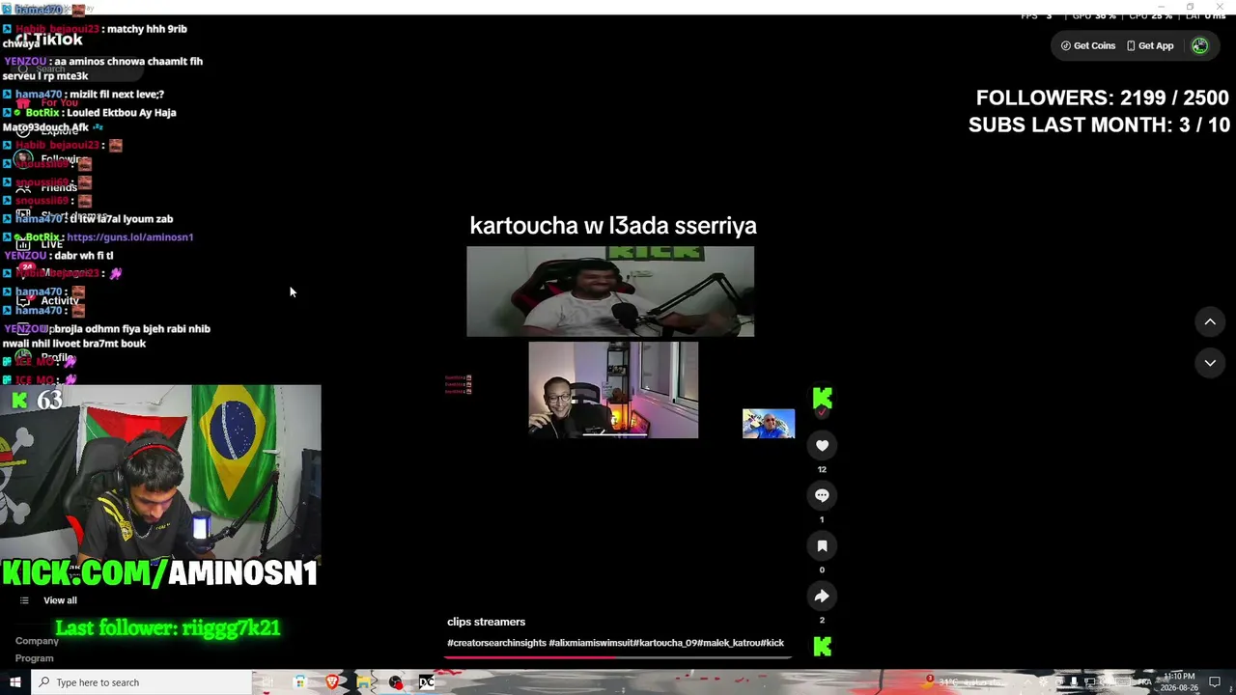1236x695 pixels.
Task: Open the Brave browser taskbar icon
Action: click(x=332, y=682)
